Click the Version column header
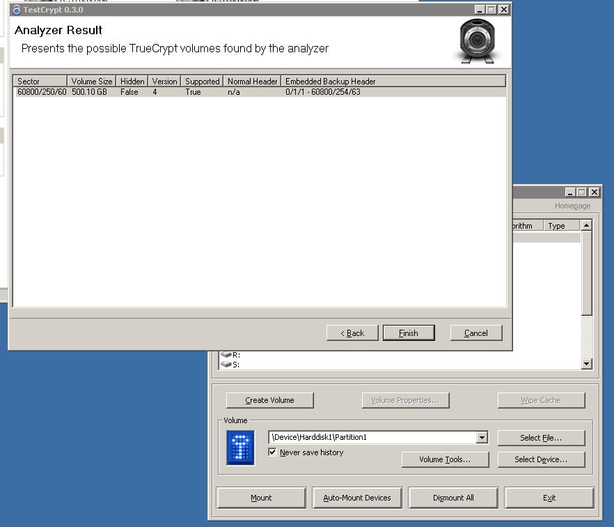This screenshot has height=527, width=614. [164, 81]
